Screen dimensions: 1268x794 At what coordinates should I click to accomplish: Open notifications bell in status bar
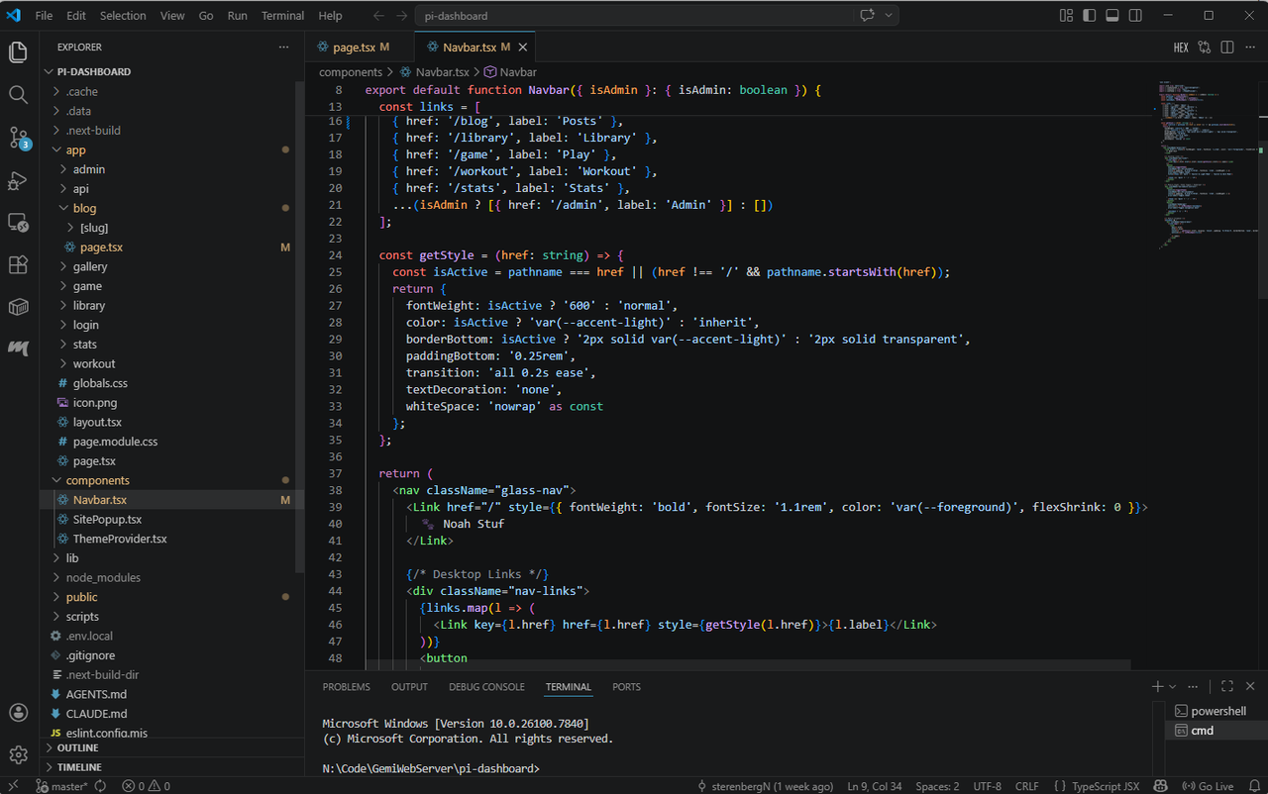[1253, 786]
